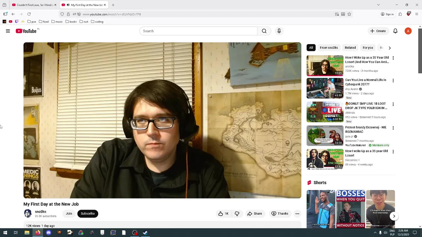This screenshot has width=422, height=237.
Task: Show hidden system tray icons
Action: pos(375,233)
